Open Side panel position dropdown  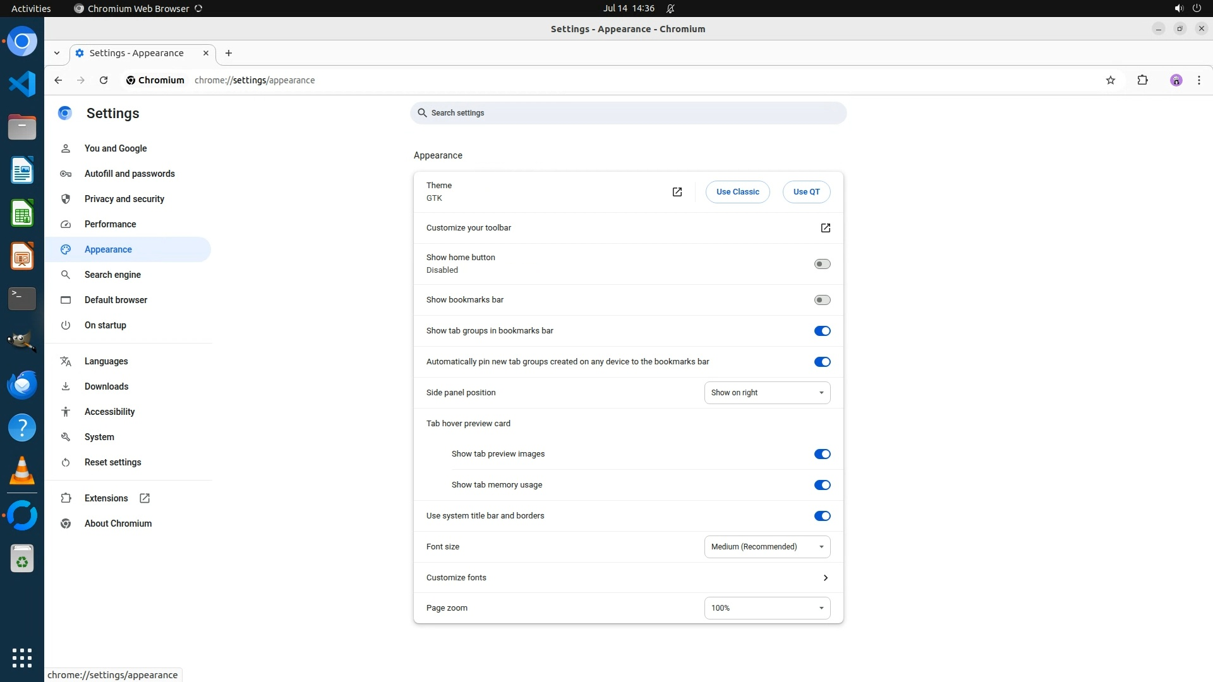click(x=767, y=393)
